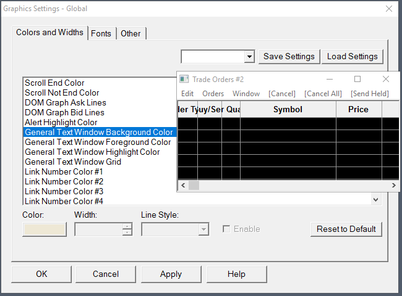
Task: Confirm with the OK button
Action: [x=41, y=274]
